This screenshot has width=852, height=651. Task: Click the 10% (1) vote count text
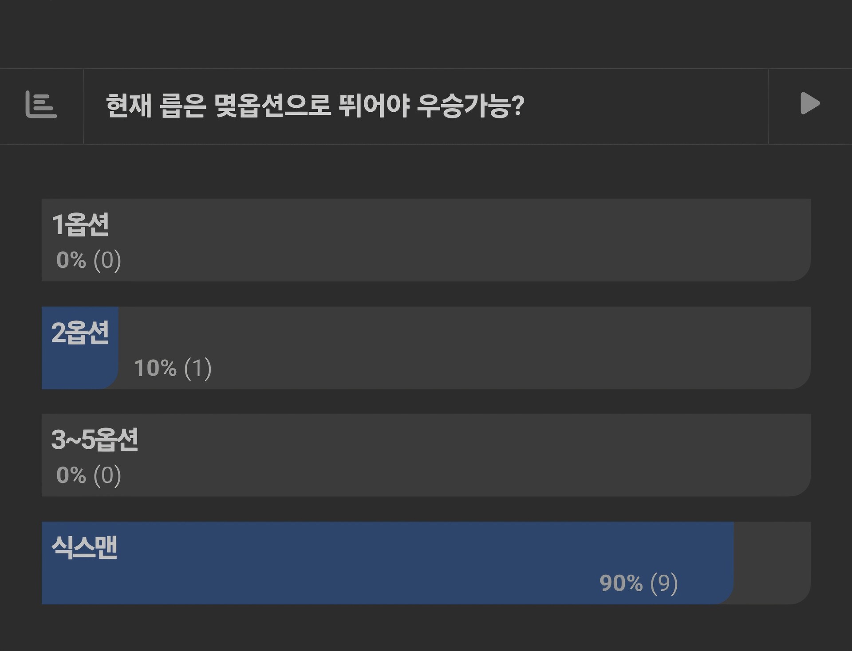(x=173, y=368)
